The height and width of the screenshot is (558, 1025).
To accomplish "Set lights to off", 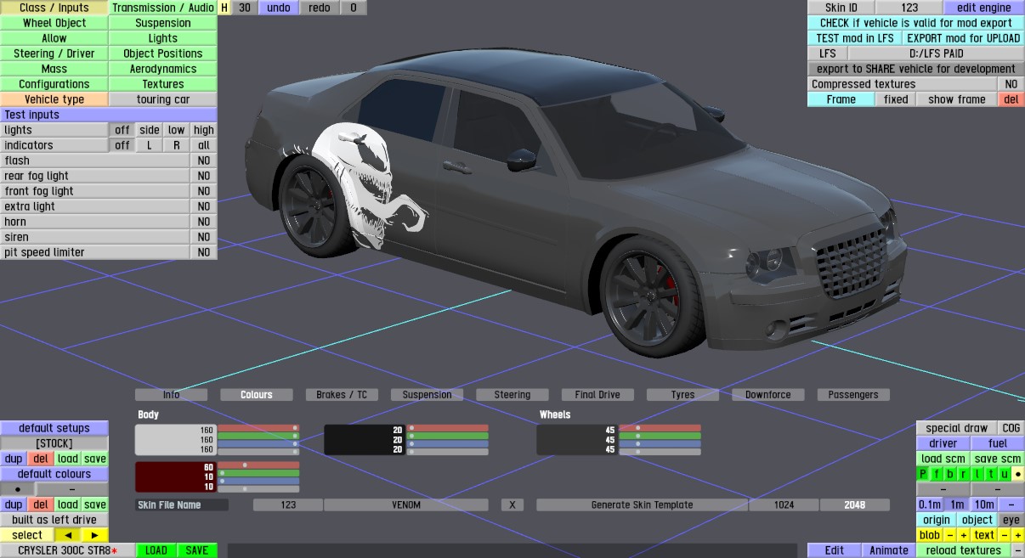I will coord(122,130).
